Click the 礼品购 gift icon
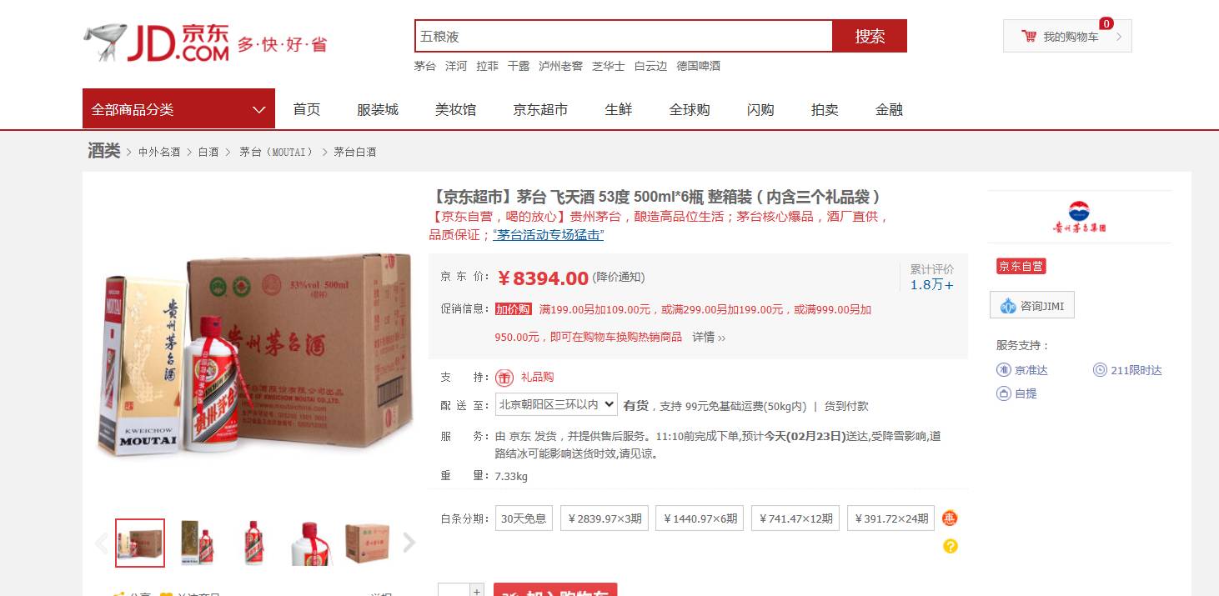The image size is (1219, 596). click(x=504, y=378)
